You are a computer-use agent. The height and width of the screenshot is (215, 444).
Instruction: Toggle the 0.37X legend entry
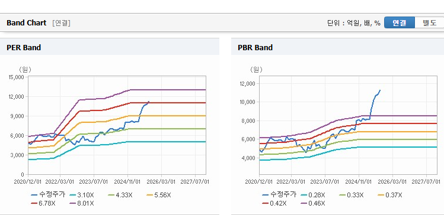[x=389, y=195]
